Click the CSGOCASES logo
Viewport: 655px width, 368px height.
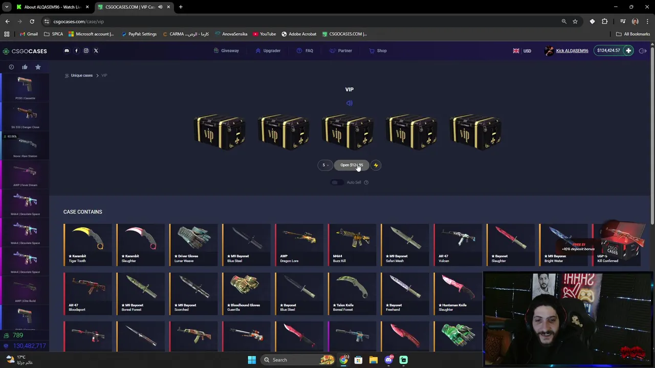click(x=25, y=51)
